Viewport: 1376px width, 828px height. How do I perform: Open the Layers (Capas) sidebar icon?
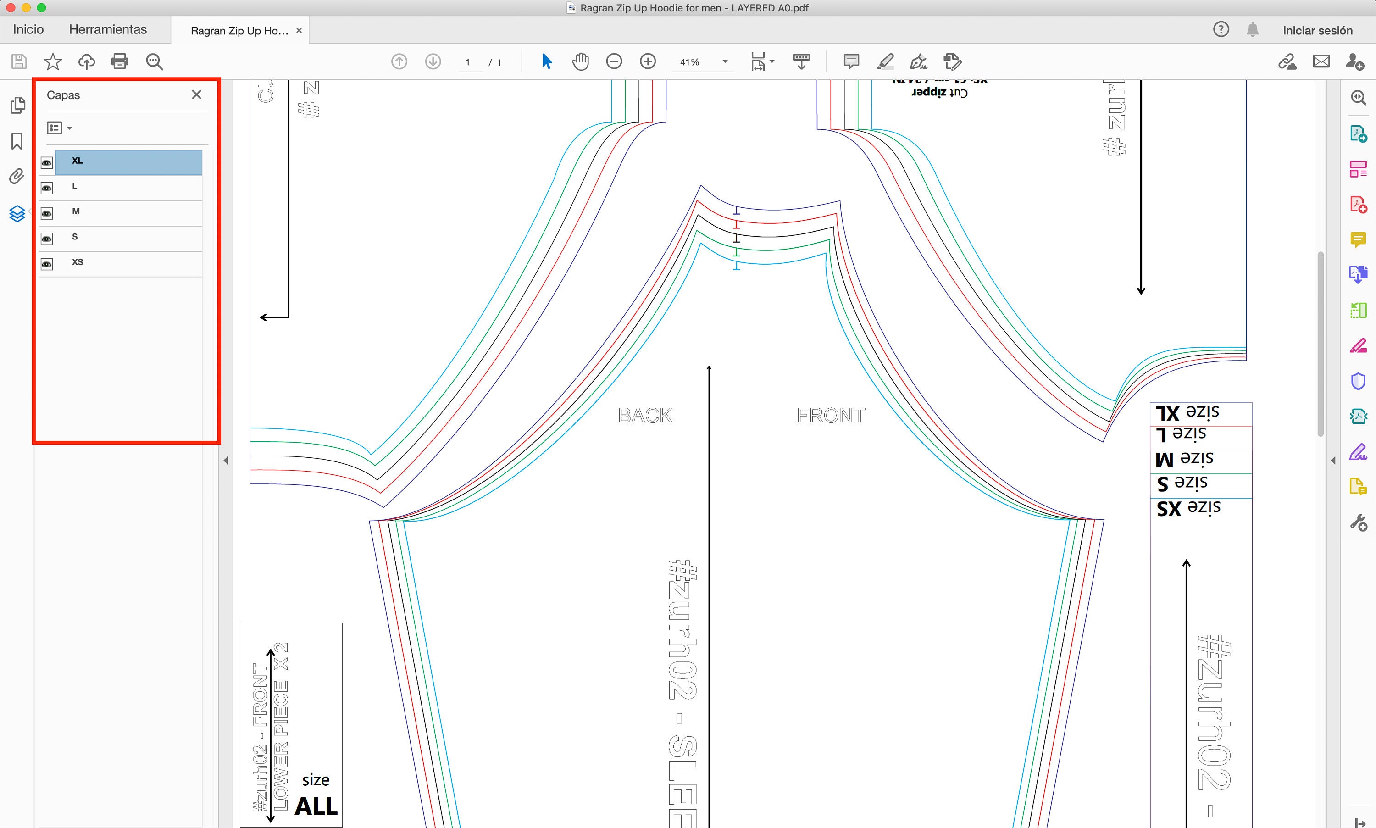pos(17,214)
